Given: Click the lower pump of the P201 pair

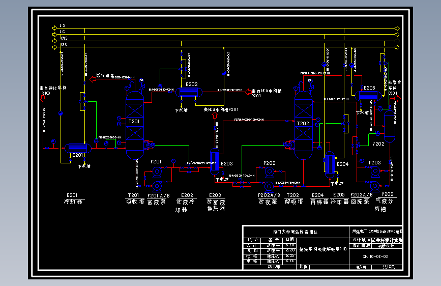Looking at the screenshot, I should tap(157, 186).
